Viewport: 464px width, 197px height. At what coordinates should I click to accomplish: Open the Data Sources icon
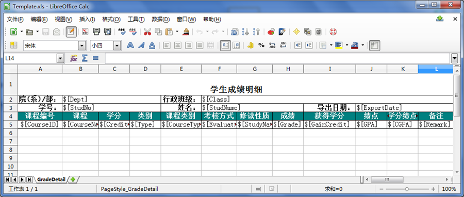click(319, 31)
